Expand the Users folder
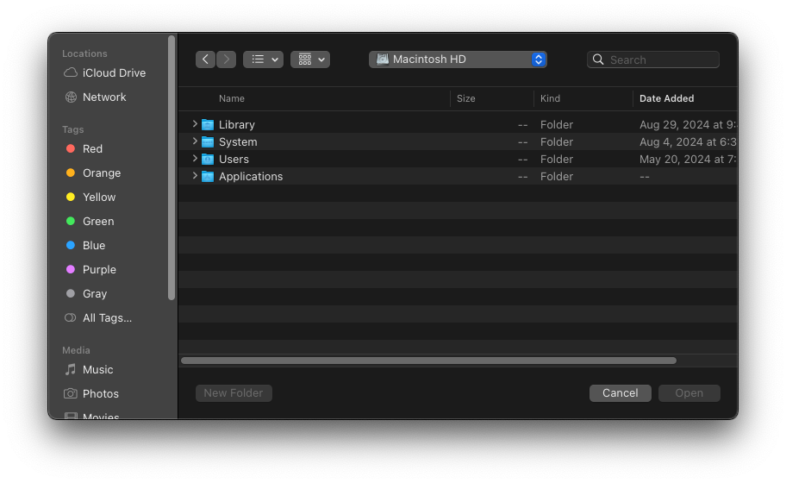 click(x=195, y=159)
